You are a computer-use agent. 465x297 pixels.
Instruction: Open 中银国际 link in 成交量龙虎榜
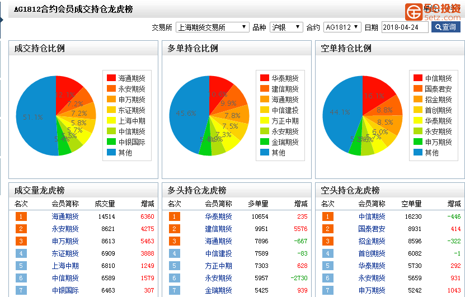65,290
